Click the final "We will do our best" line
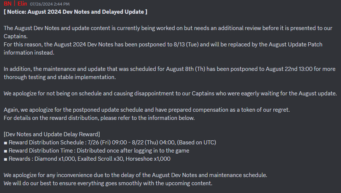This screenshot has height=193, width=341. click(x=108, y=183)
